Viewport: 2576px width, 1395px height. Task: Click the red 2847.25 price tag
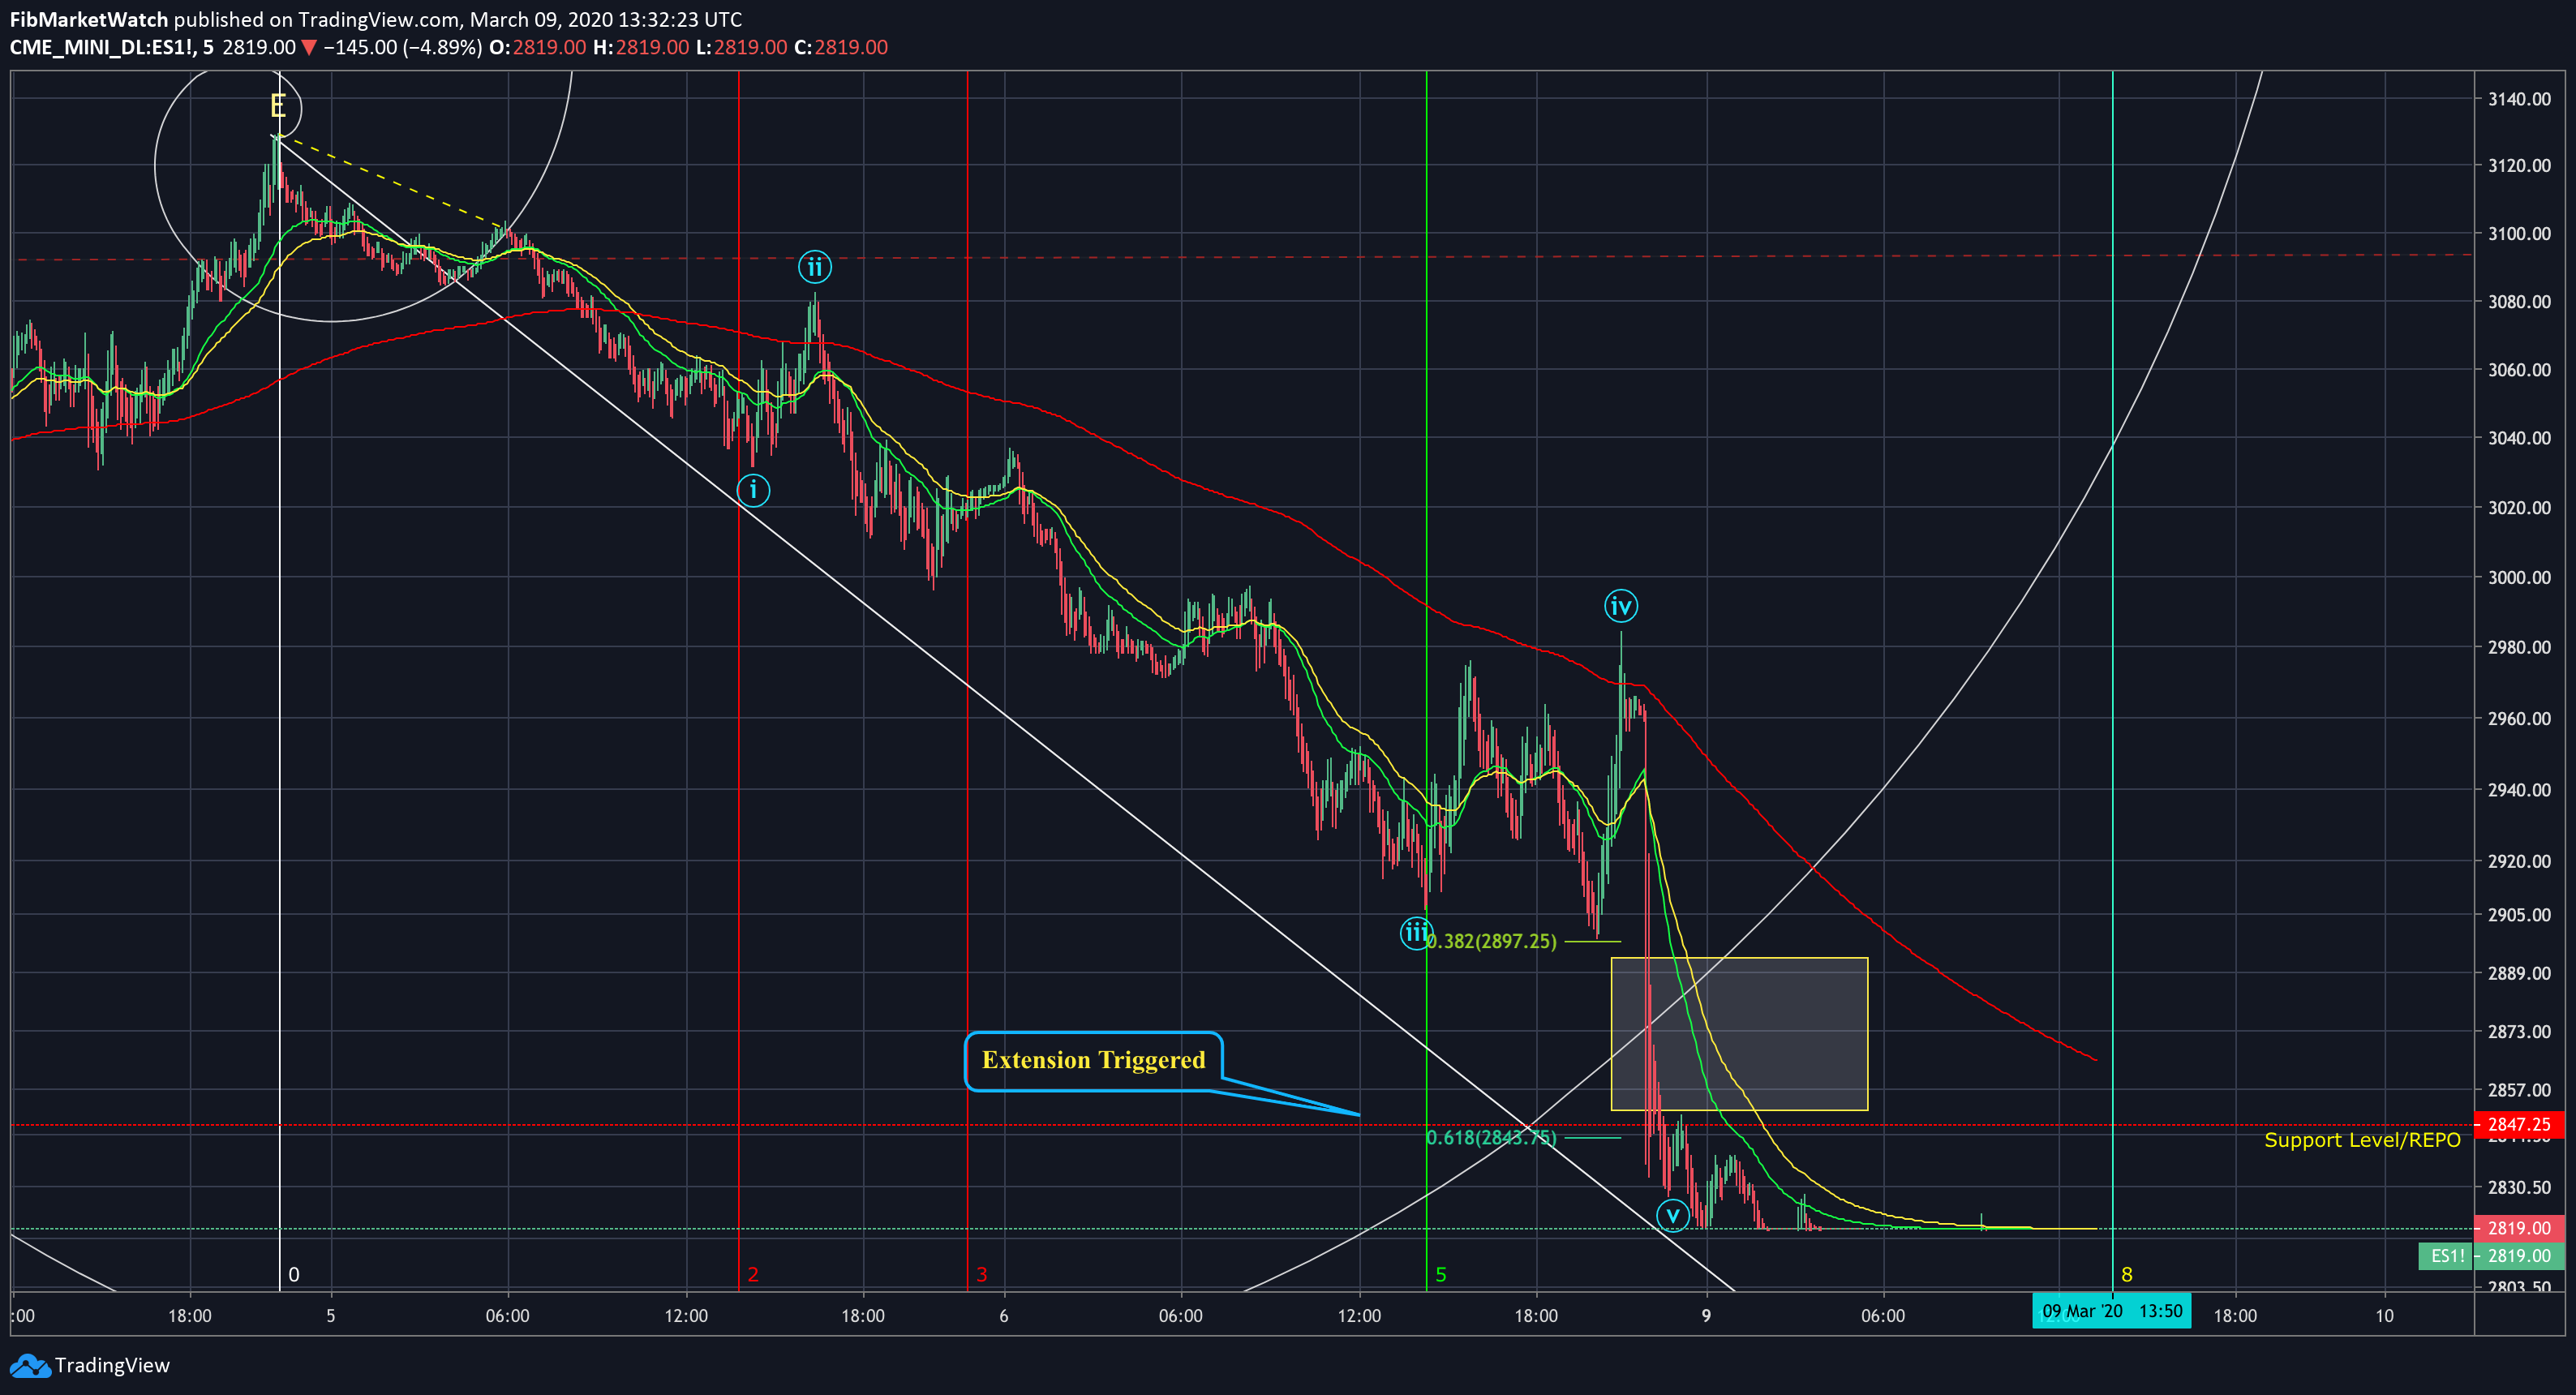[2518, 1125]
